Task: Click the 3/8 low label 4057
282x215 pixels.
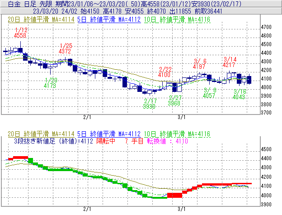Action: pyautogui.click(x=209, y=96)
